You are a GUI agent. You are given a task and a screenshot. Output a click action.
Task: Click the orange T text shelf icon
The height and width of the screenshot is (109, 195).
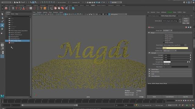tap(41, 8)
